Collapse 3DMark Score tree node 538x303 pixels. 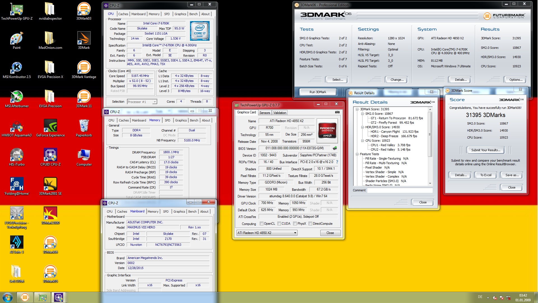[357, 109]
